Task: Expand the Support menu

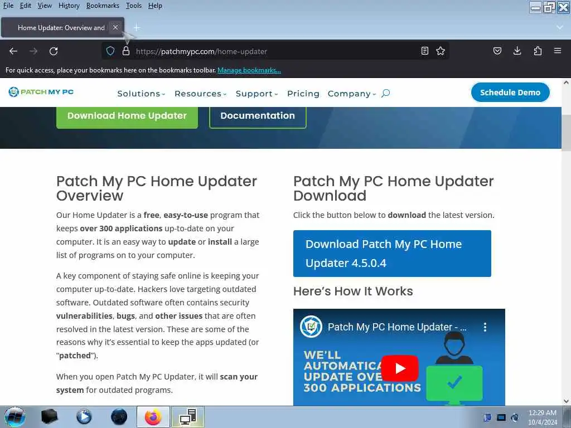Action: tap(257, 94)
